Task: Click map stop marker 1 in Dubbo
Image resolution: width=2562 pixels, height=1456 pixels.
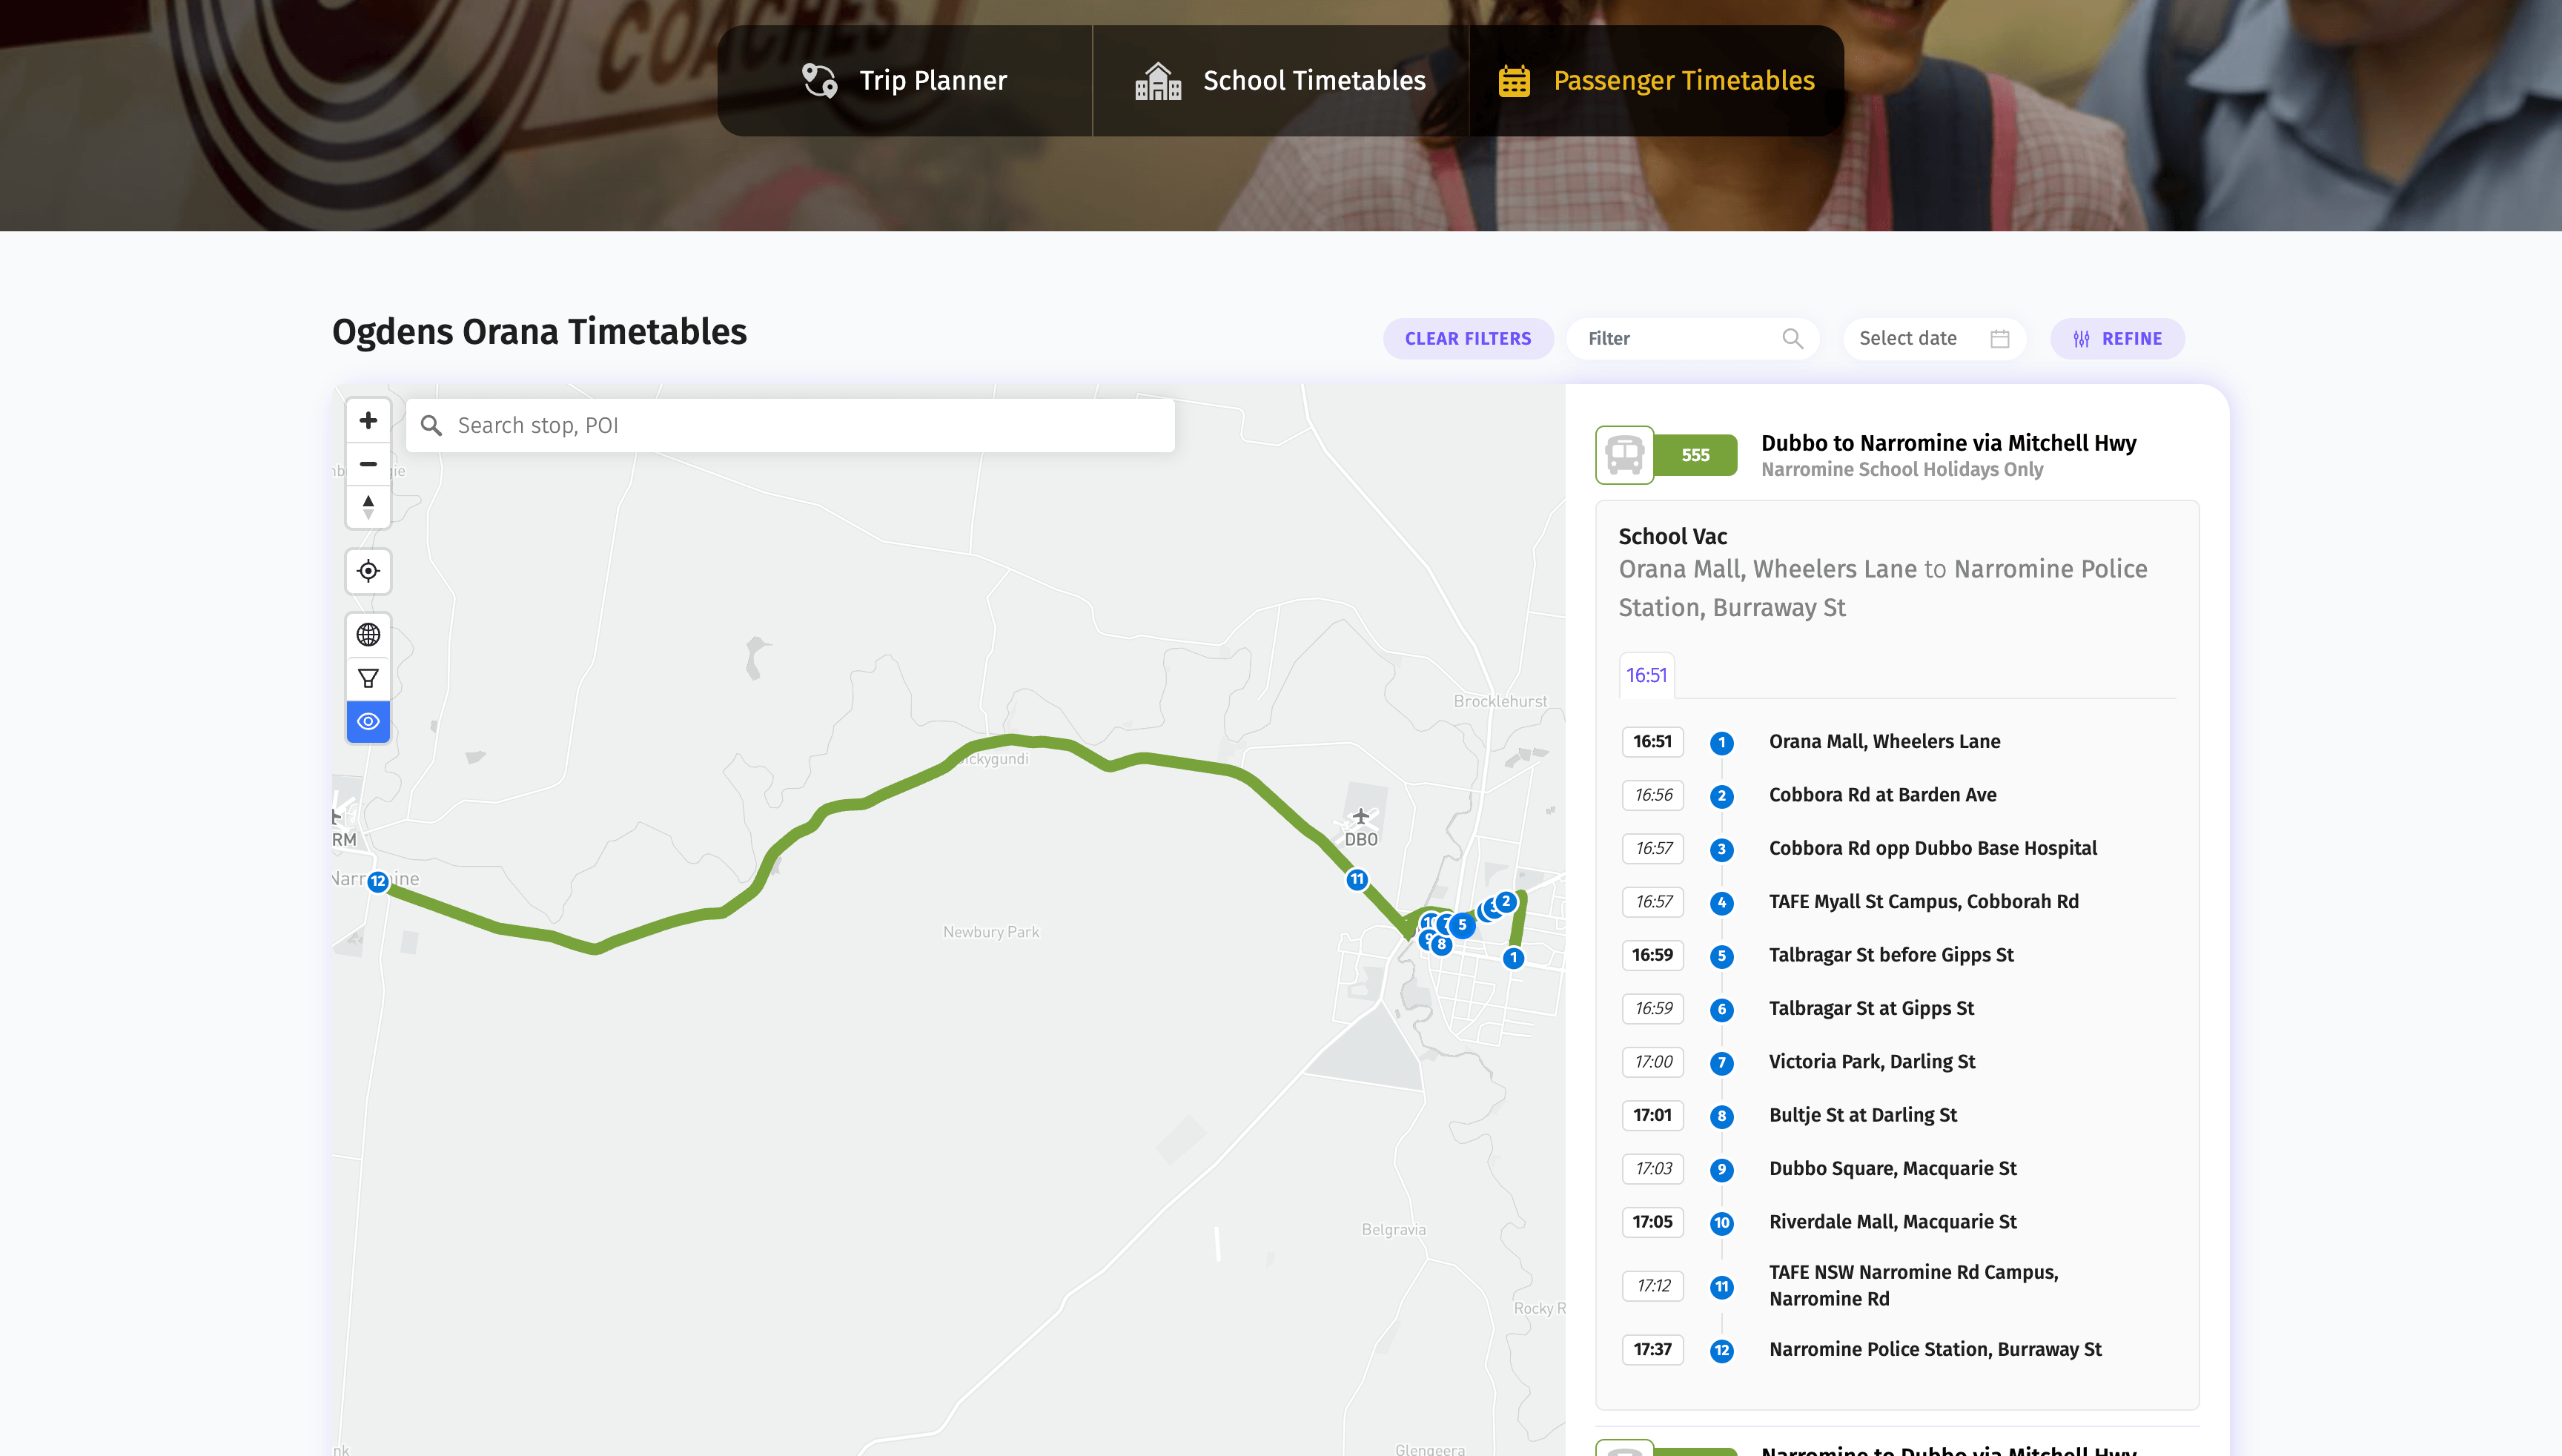Action: point(1513,958)
